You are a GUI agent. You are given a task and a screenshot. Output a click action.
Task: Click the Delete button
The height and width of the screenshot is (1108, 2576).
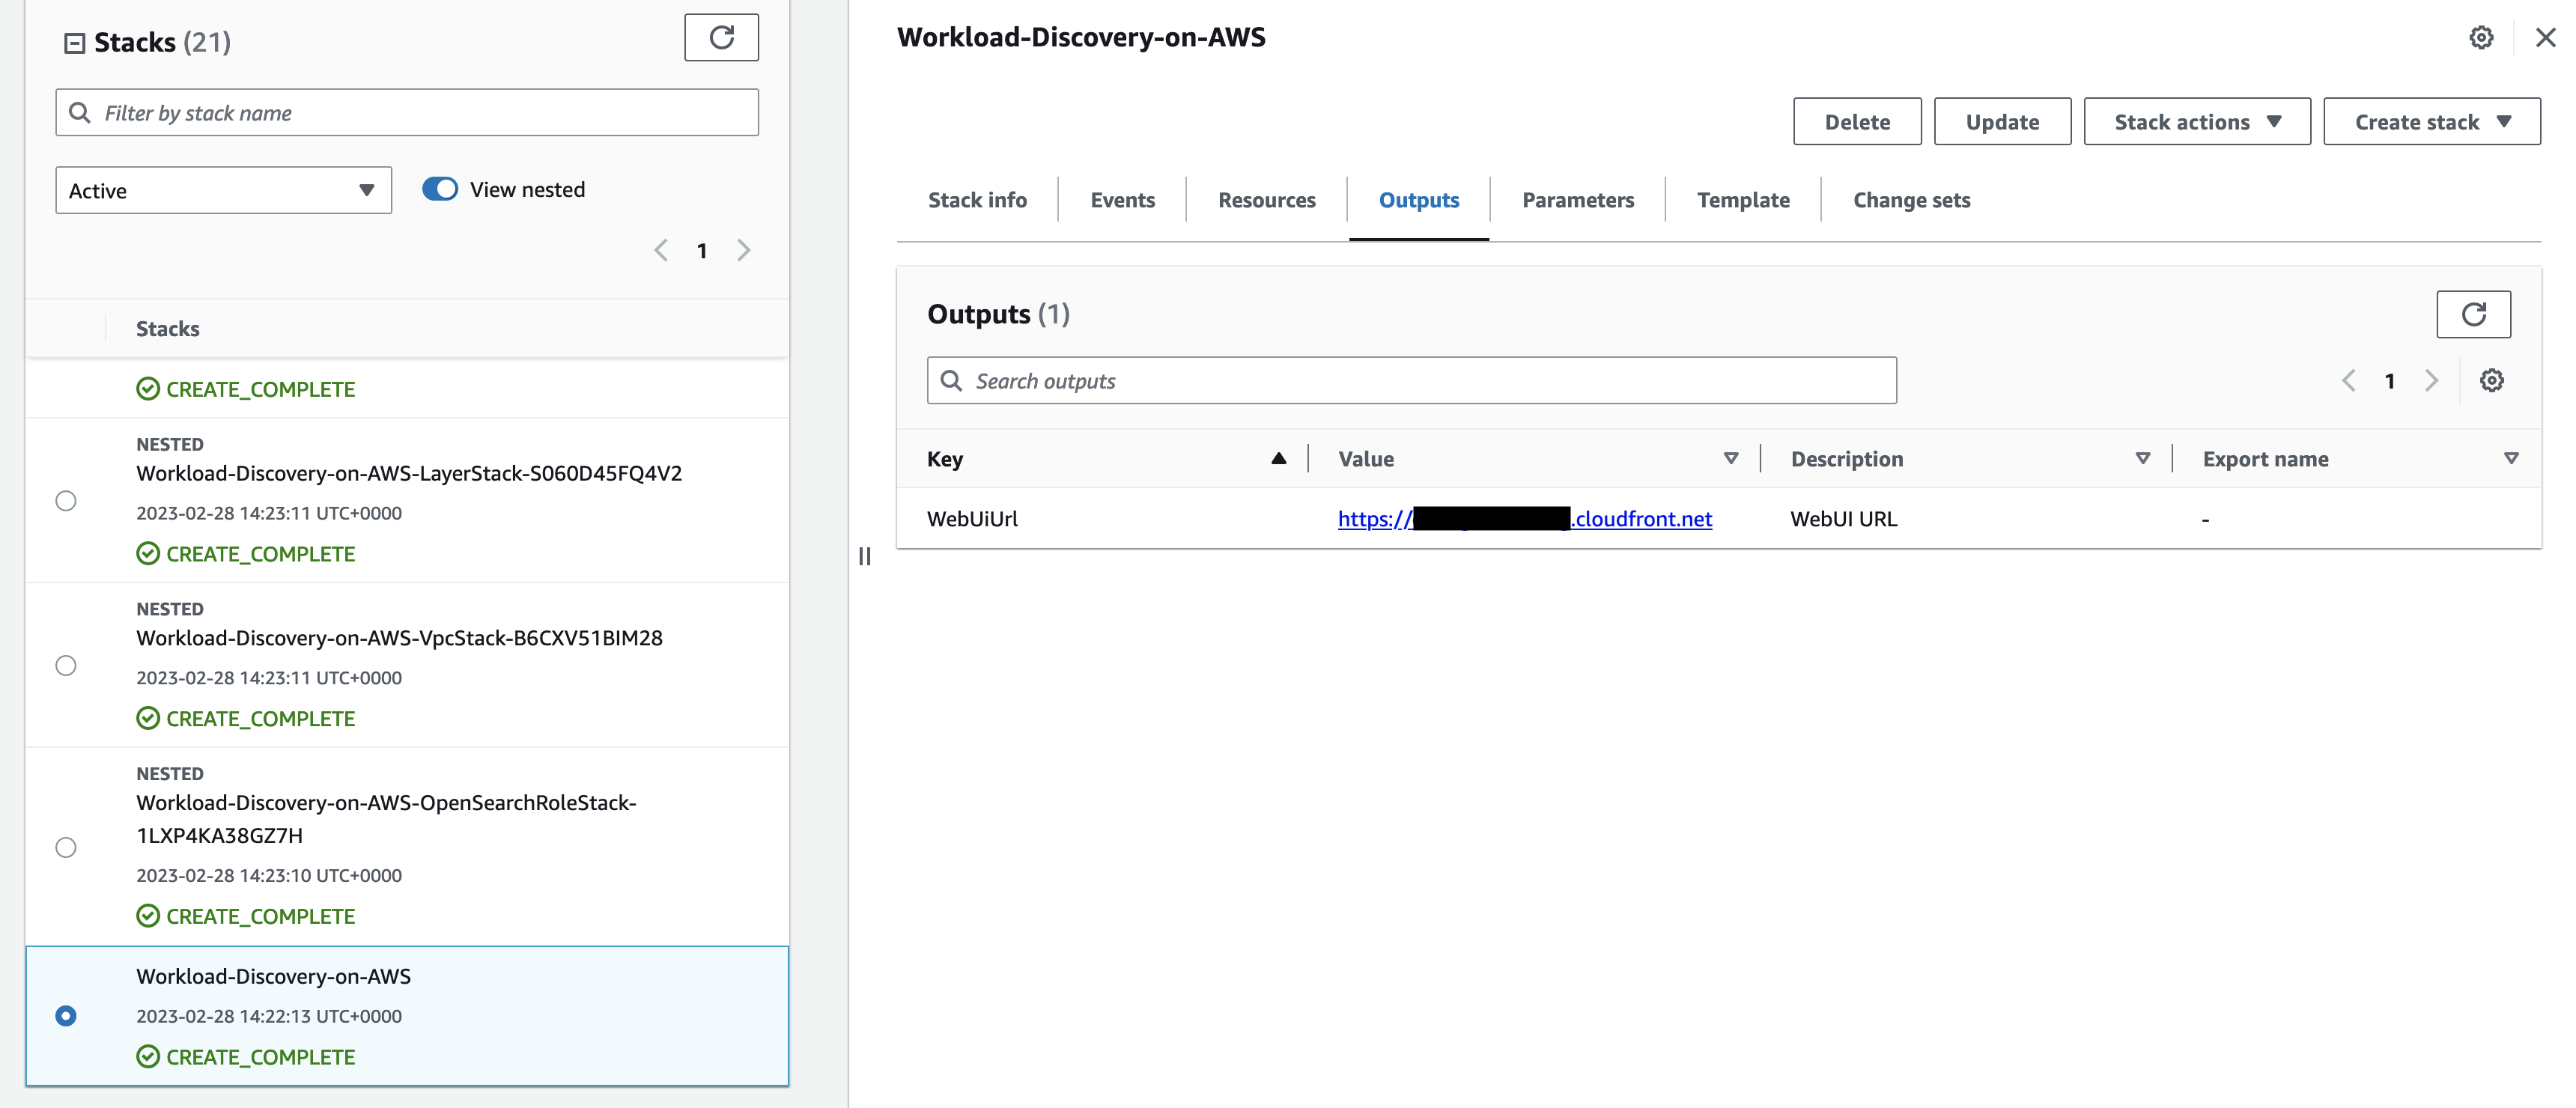tap(1857, 121)
